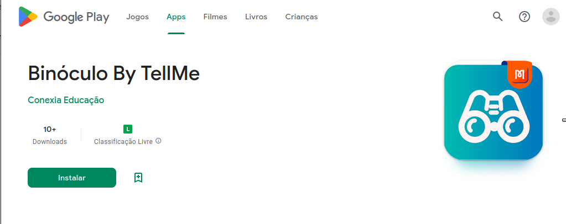Switch to the Crianças tab
This screenshot has height=224, width=566.
302,17
